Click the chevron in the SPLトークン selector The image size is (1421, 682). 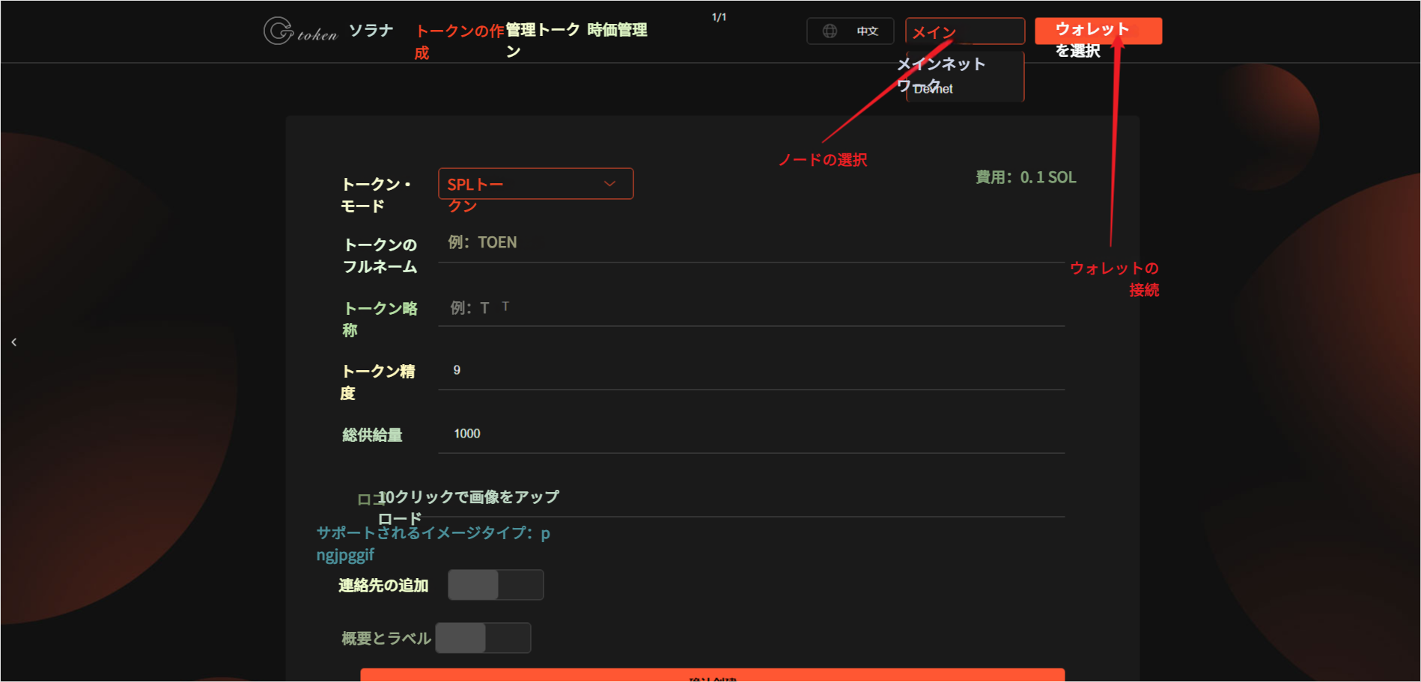(x=609, y=184)
